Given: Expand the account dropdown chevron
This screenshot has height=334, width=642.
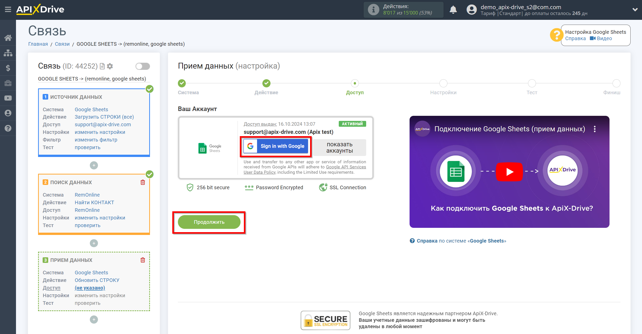Looking at the screenshot, I should tap(635, 10).
